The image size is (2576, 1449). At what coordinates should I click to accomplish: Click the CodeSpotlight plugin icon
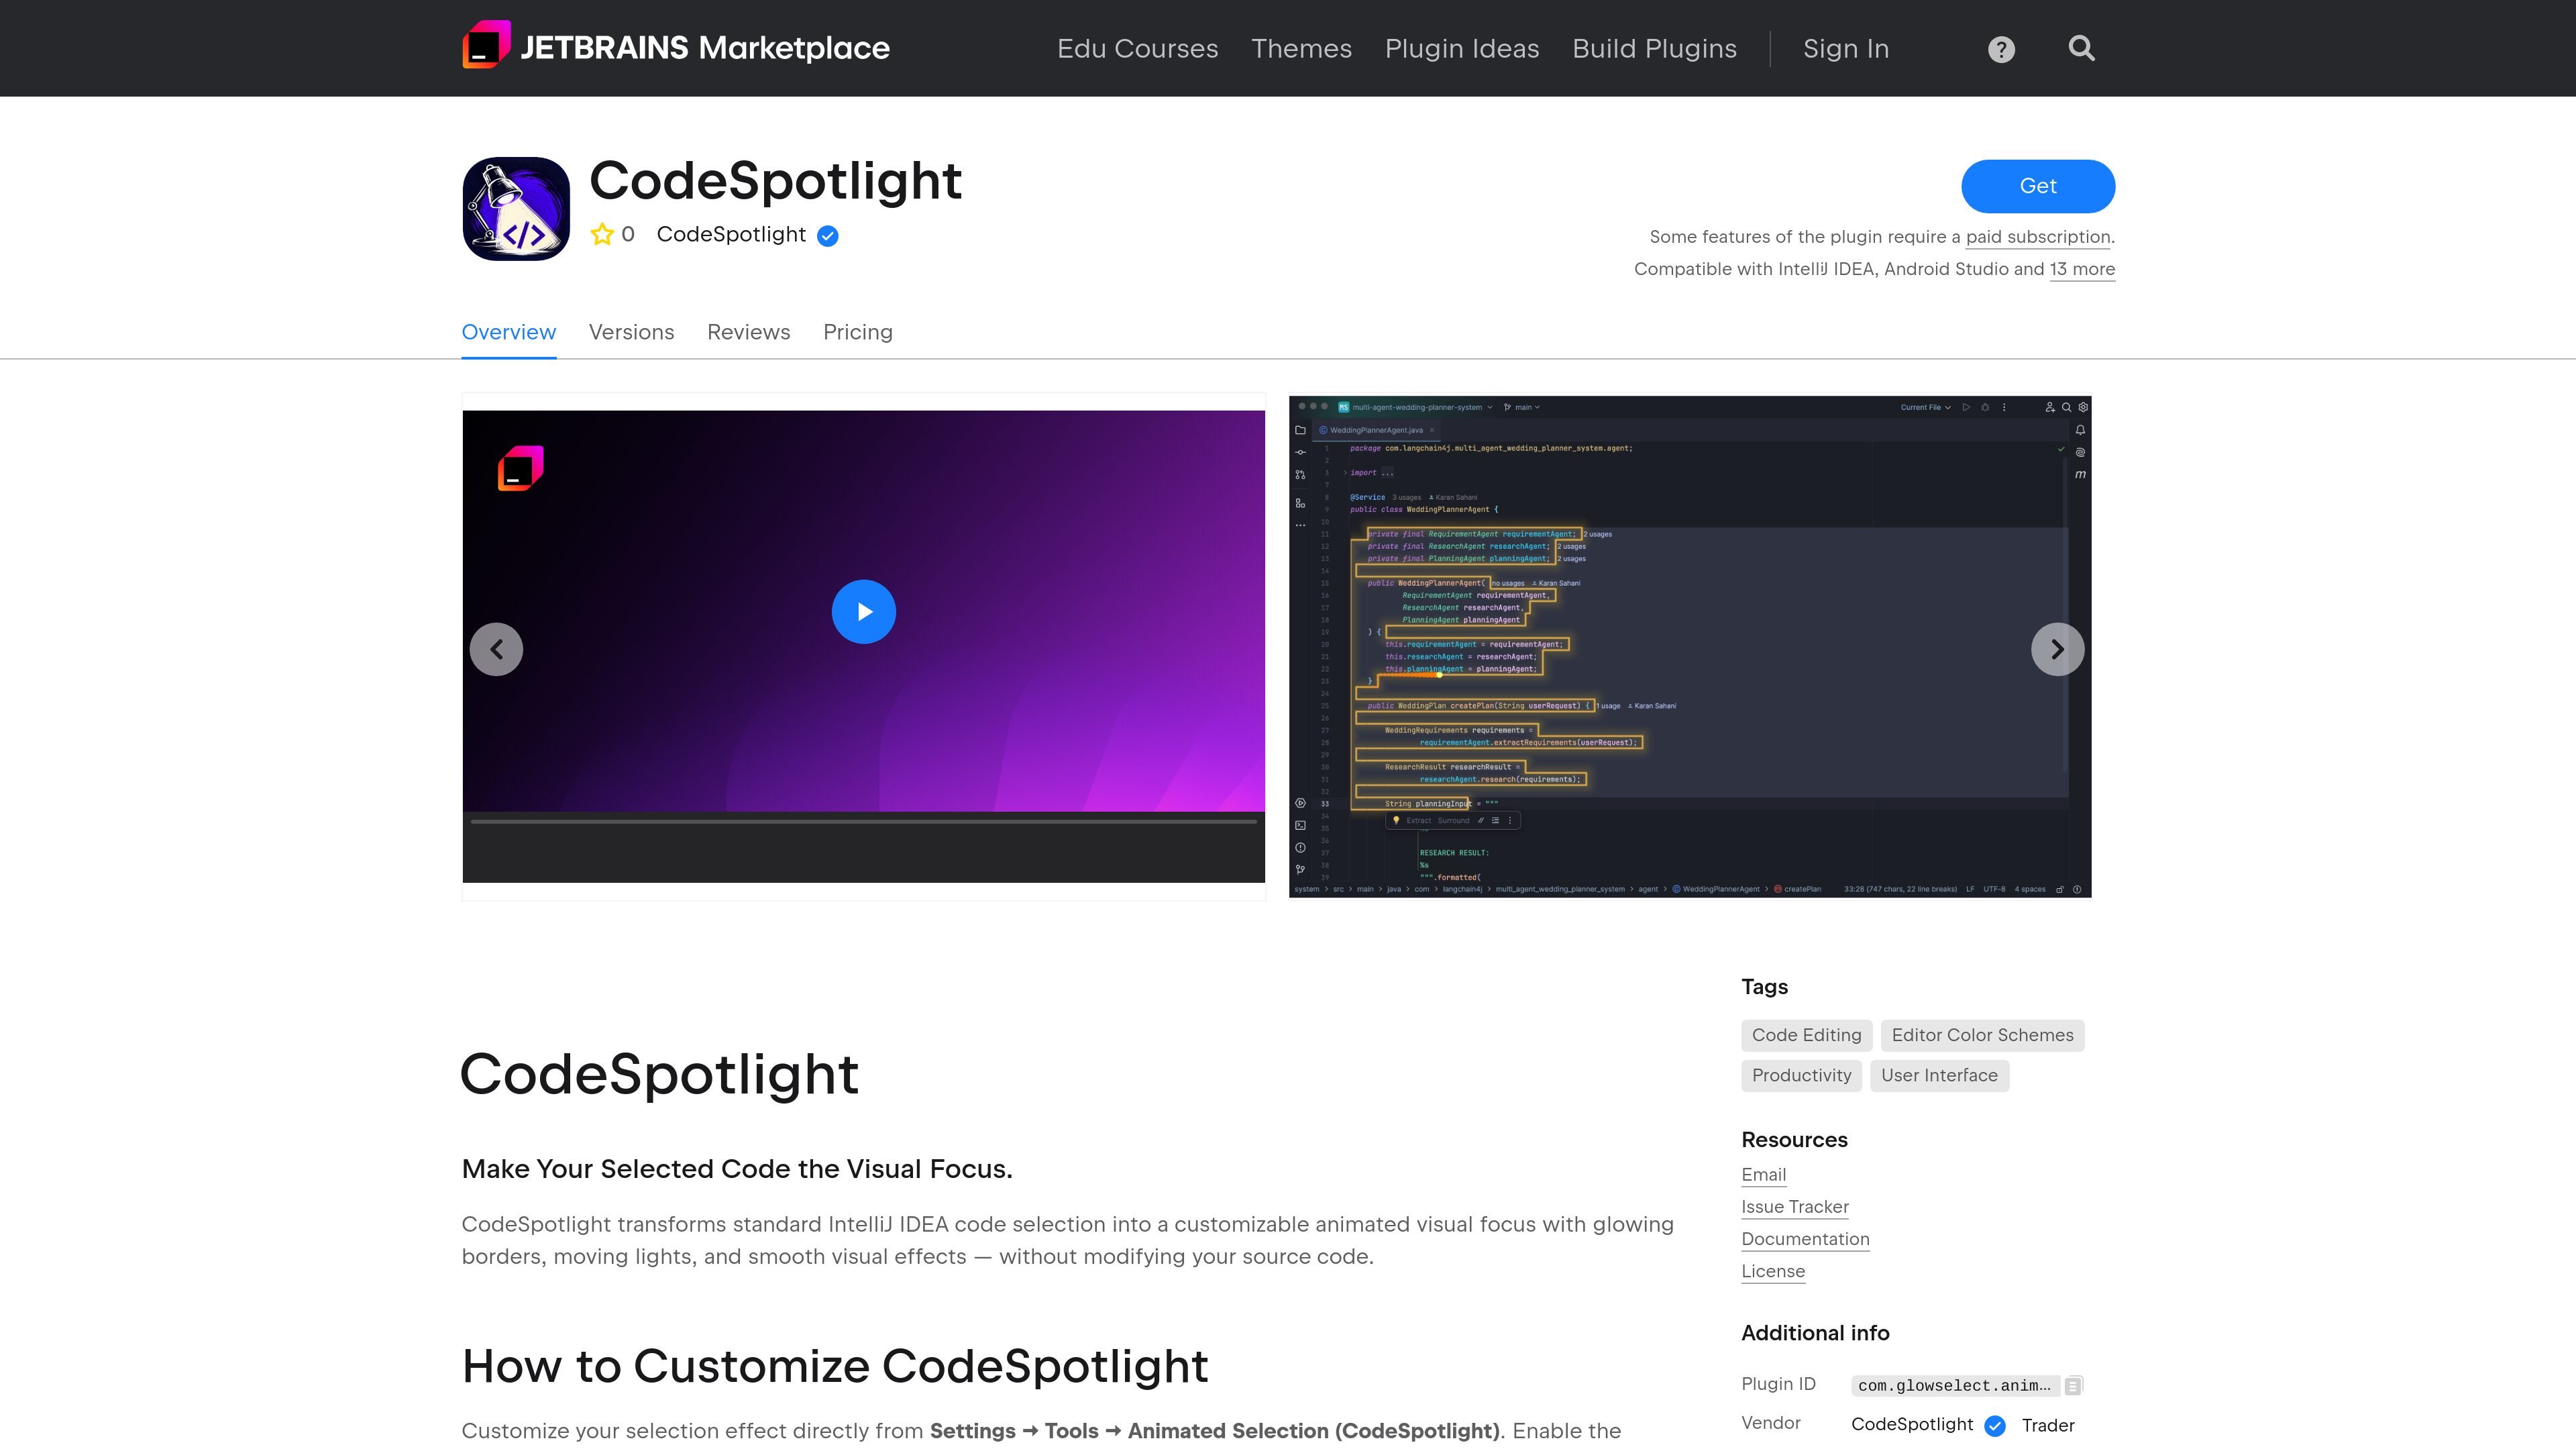coord(516,208)
